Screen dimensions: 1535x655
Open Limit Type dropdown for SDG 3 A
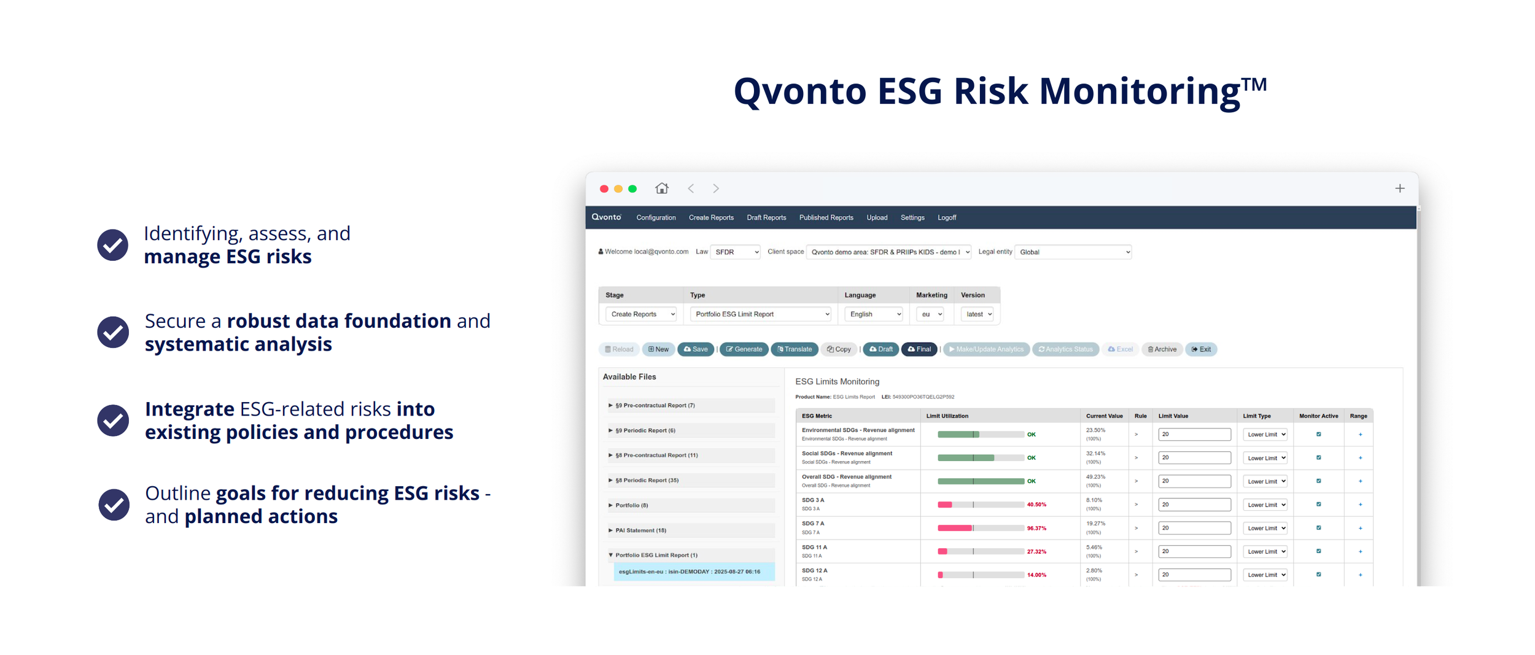1265,505
